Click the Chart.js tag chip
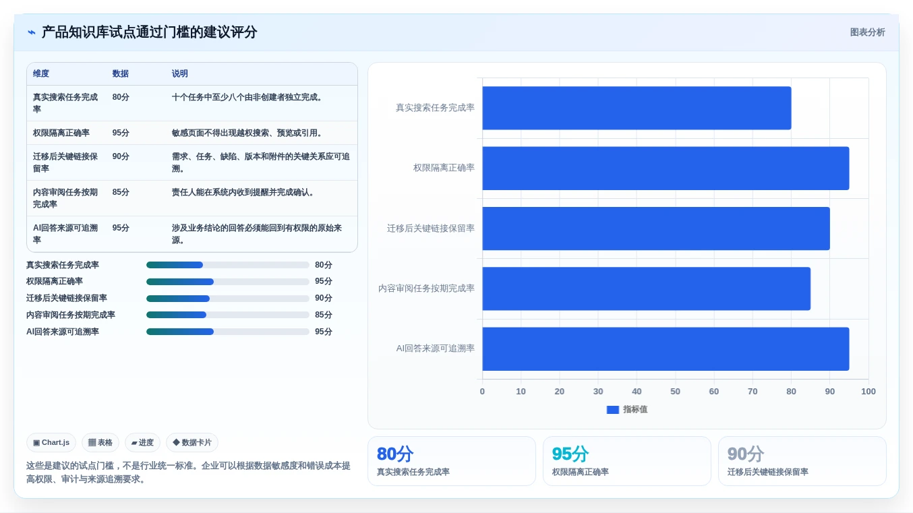This screenshot has width=913, height=513. 51,443
